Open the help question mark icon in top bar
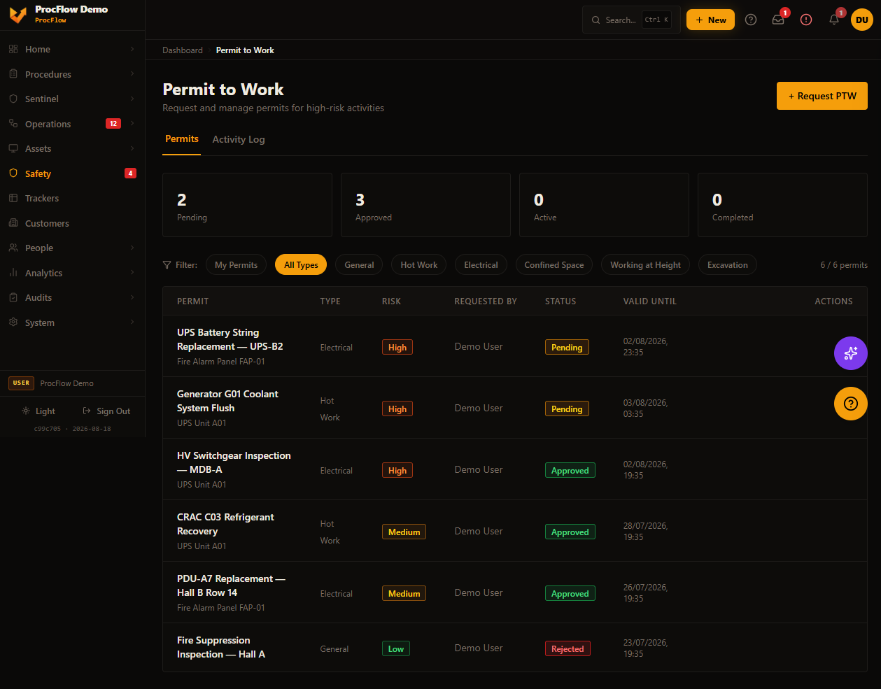This screenshot has height=689, width=881. click(x=751, y=20)
